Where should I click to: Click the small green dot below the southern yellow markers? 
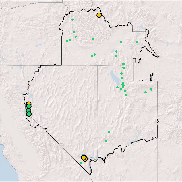pos(82,163)
